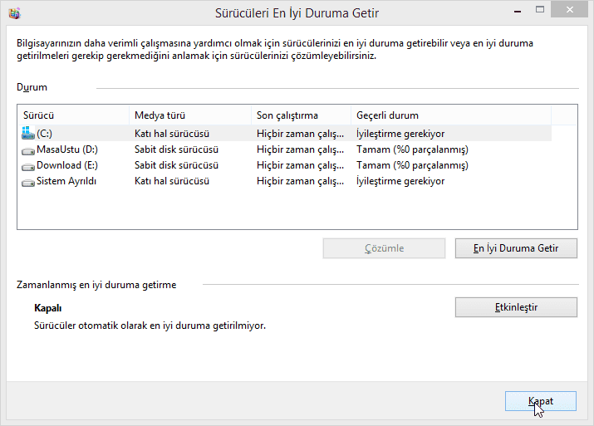Select the (C:) drive row label

(x=44, y=134)
